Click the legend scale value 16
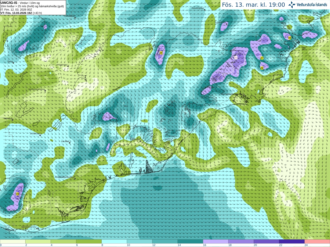This screenshot has width=330, height=247. pyautogui.click(x=204, y=245)
